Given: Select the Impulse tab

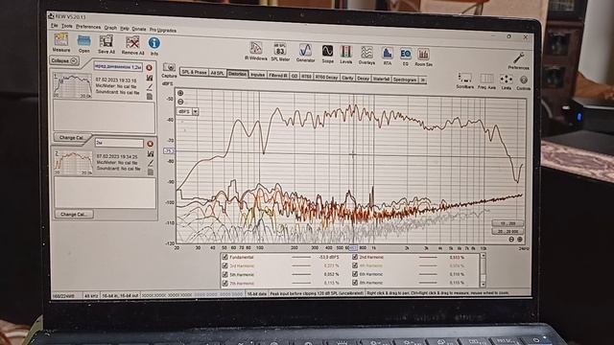Looking at the screenshot, I should click(x=257, y=75).
